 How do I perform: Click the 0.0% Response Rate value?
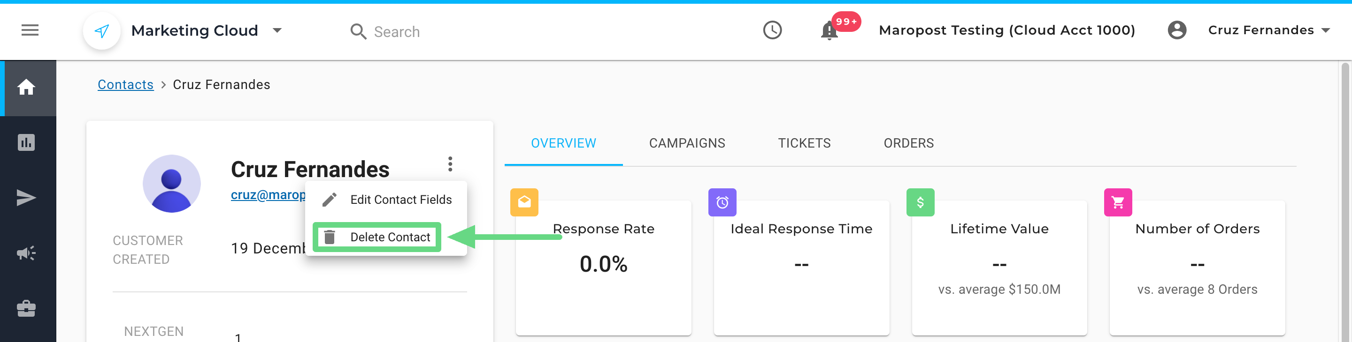tap(603, 264)
